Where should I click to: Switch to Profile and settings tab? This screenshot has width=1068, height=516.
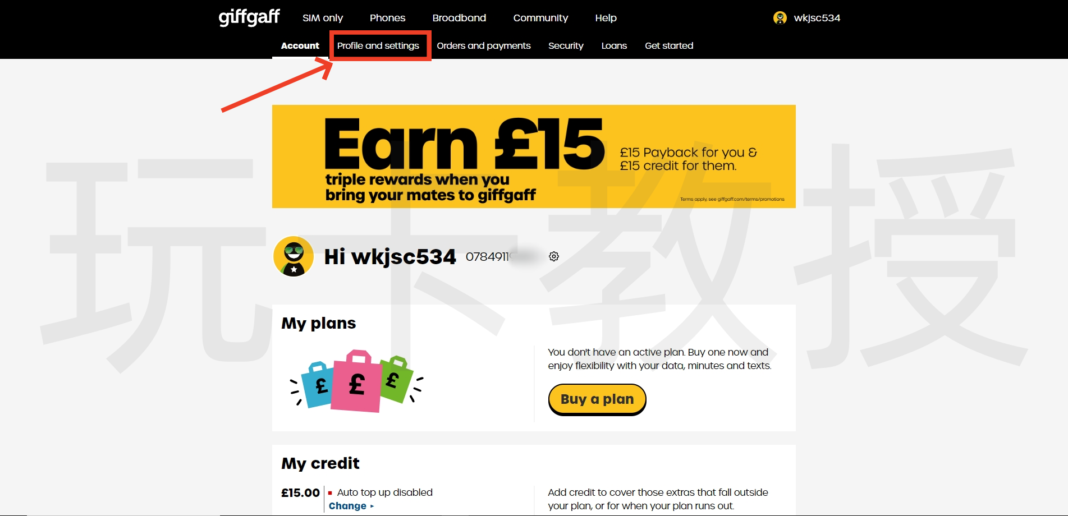378,46
